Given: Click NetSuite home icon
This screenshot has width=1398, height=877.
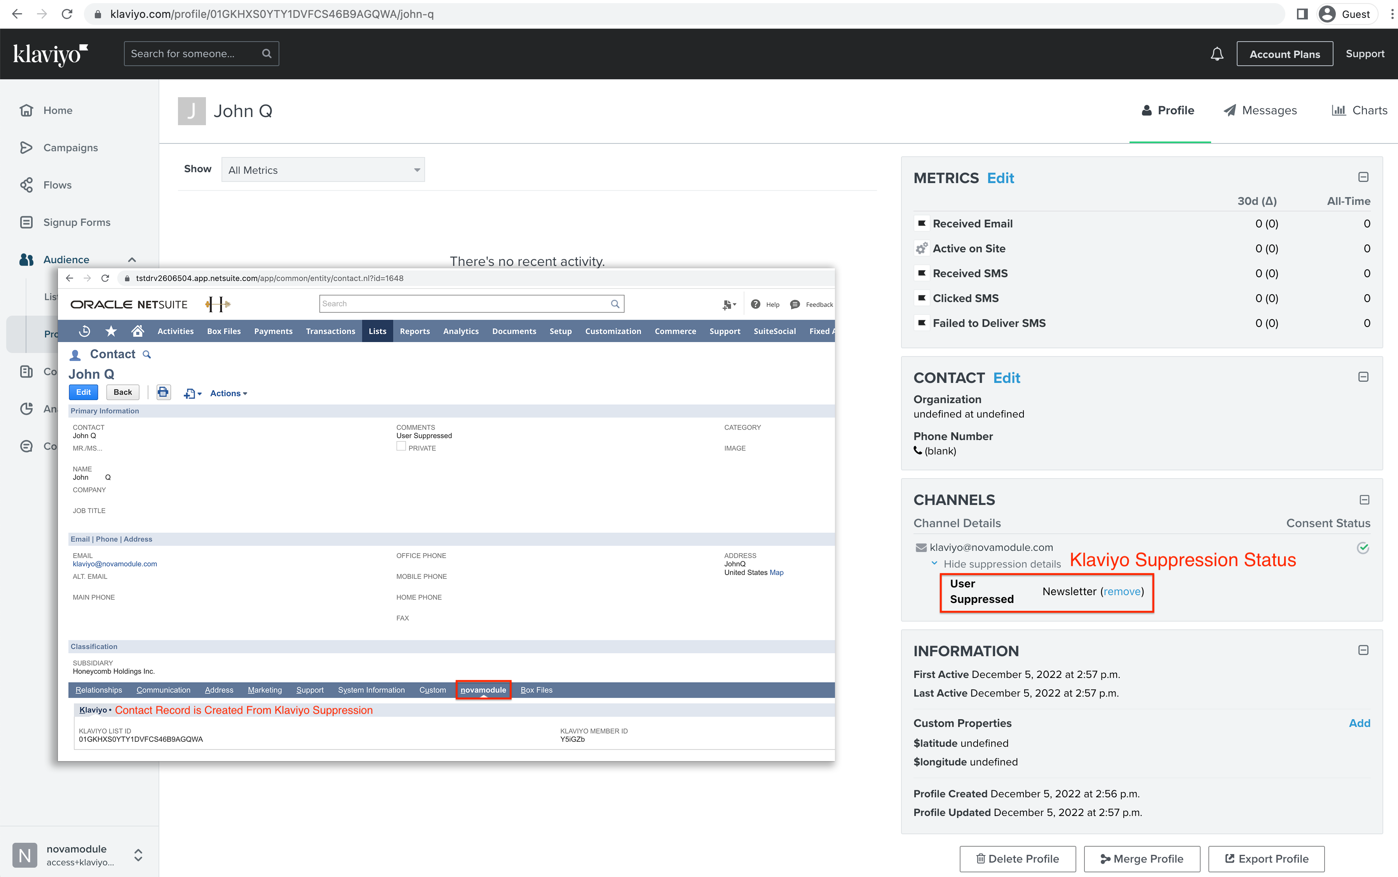Looking at the screenshot, I should click(x=138, y=330).
